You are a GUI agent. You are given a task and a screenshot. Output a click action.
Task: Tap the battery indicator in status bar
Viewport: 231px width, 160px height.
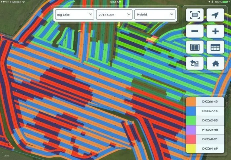[225, 2]
